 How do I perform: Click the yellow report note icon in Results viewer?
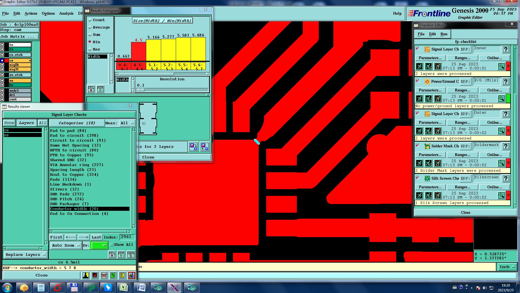122,275
